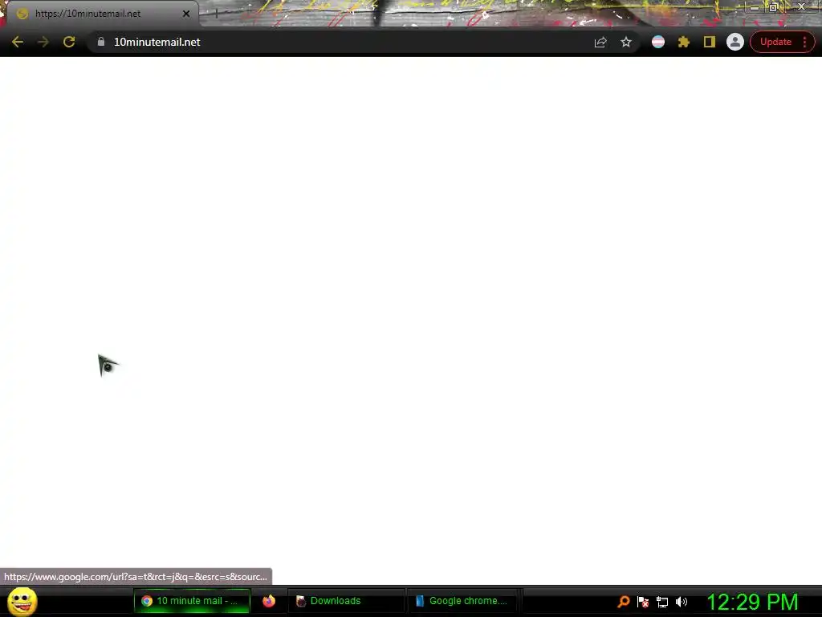
Task: Open the smiley face Start button
Action: click(22, 601)
